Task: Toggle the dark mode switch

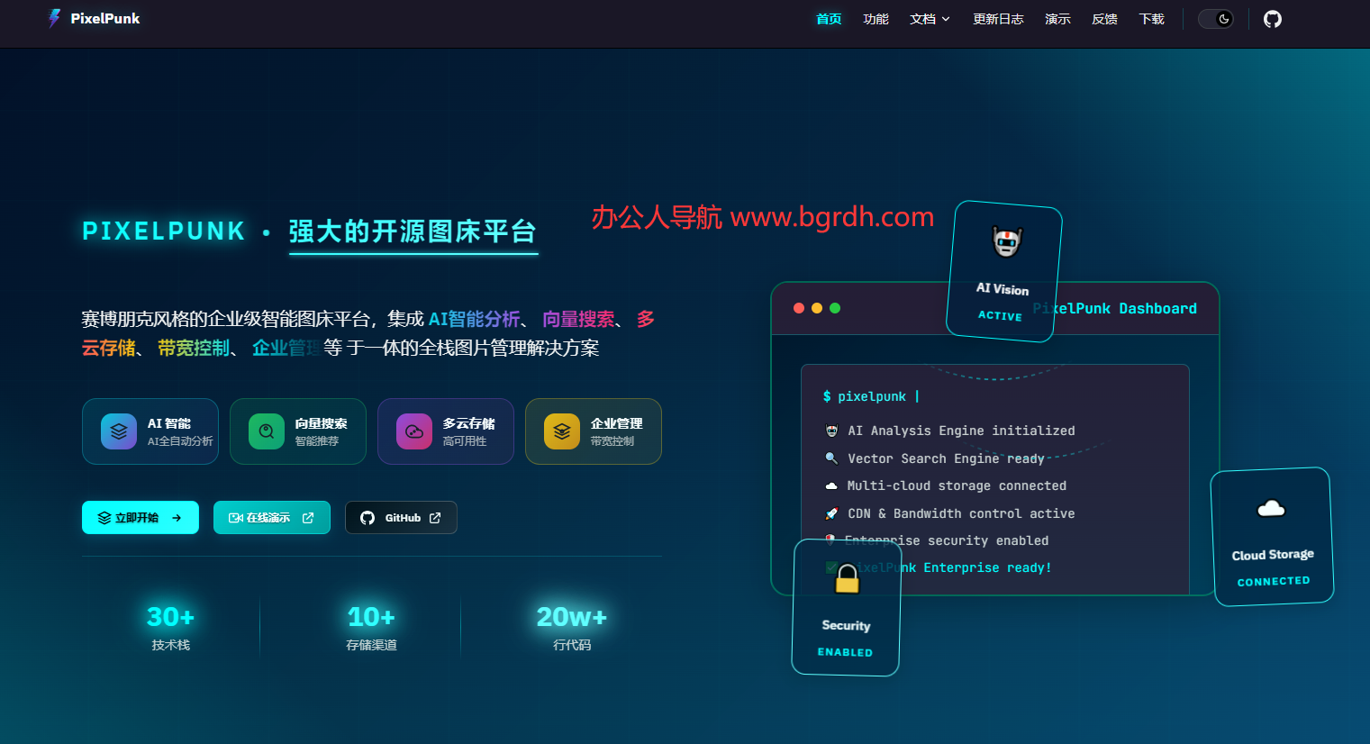Action: pos(1216,19)
